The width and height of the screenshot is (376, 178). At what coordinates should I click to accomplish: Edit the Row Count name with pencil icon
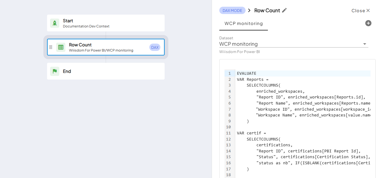pyautogui.click(x=284, y=10)
